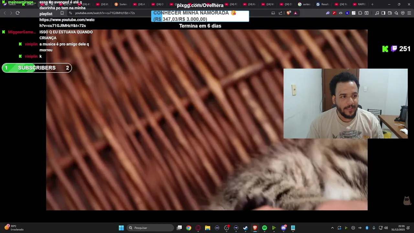
Task: Open the Leo AI sparkle icon
Action: click(x=396, y=13)
